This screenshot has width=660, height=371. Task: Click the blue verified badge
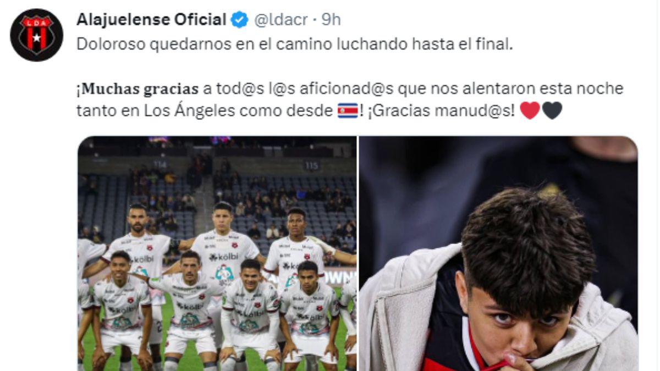pyautogui.click(x=239, y=20)
